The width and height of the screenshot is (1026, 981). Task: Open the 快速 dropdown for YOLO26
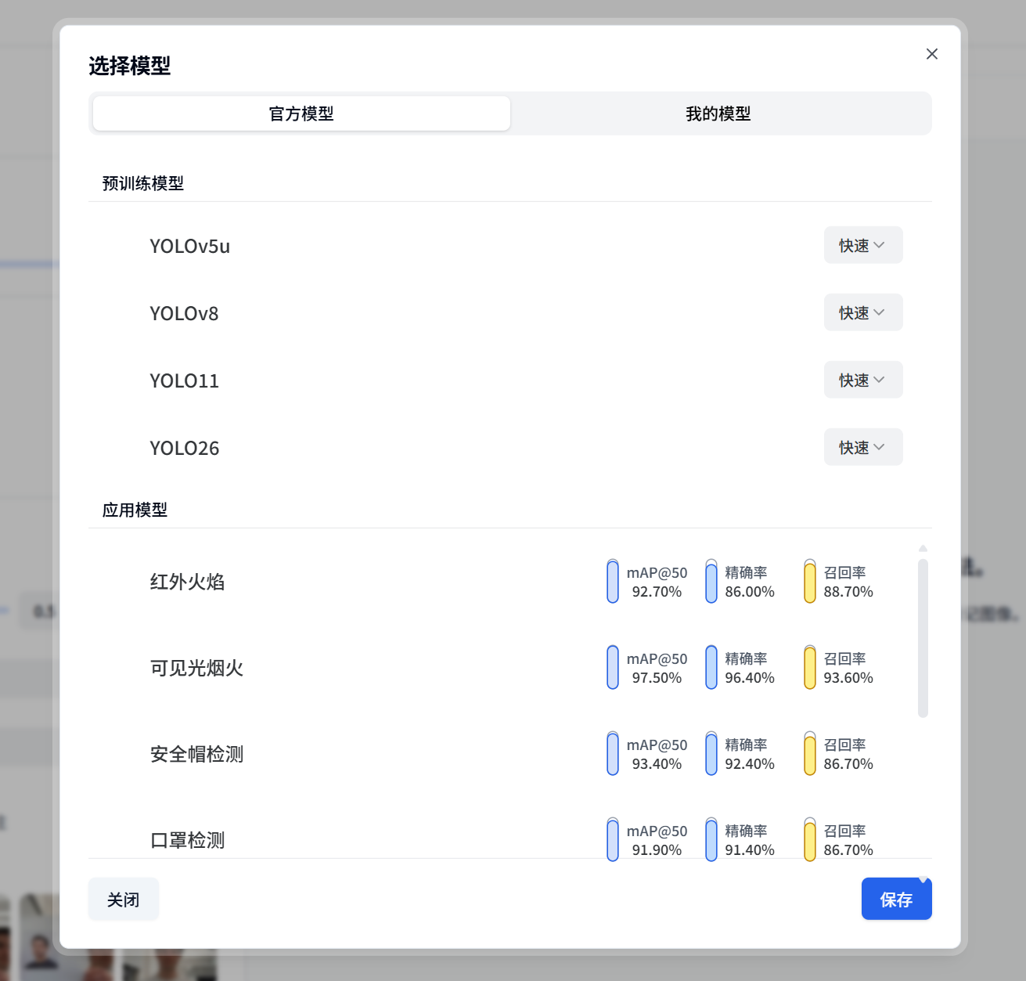click(x=863, y=447)
